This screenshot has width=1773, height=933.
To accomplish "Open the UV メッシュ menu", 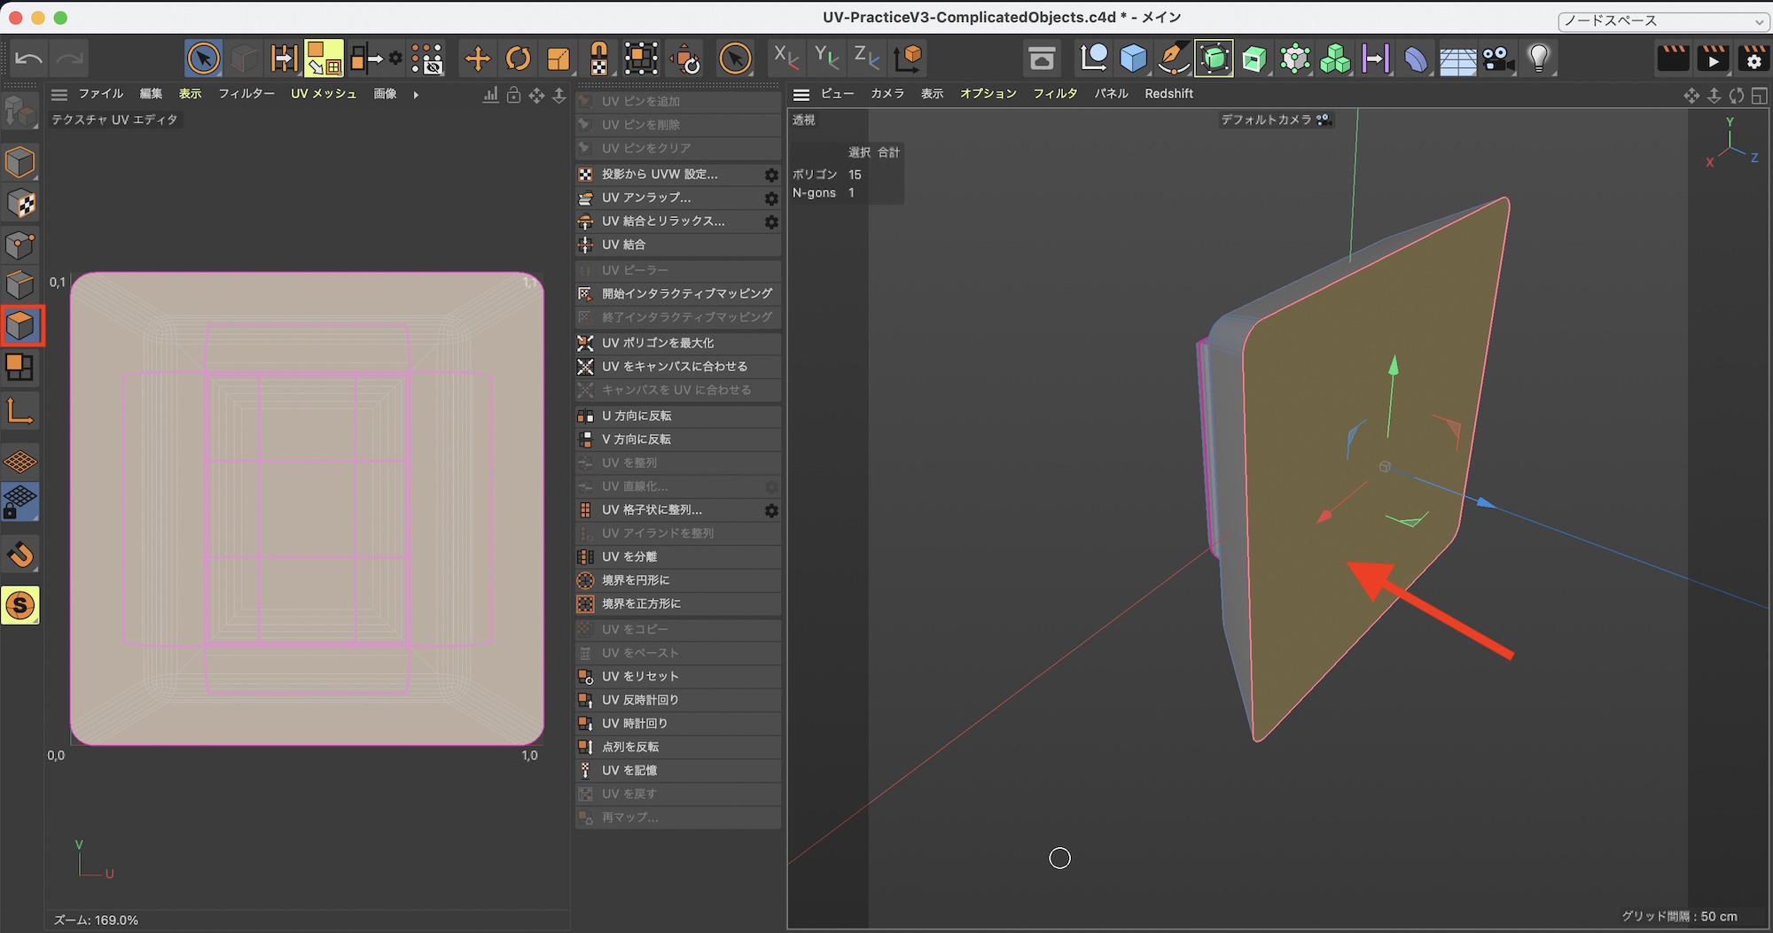I will pos(324,94).
